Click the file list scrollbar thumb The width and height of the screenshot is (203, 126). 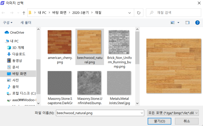(x=137, y=48)
